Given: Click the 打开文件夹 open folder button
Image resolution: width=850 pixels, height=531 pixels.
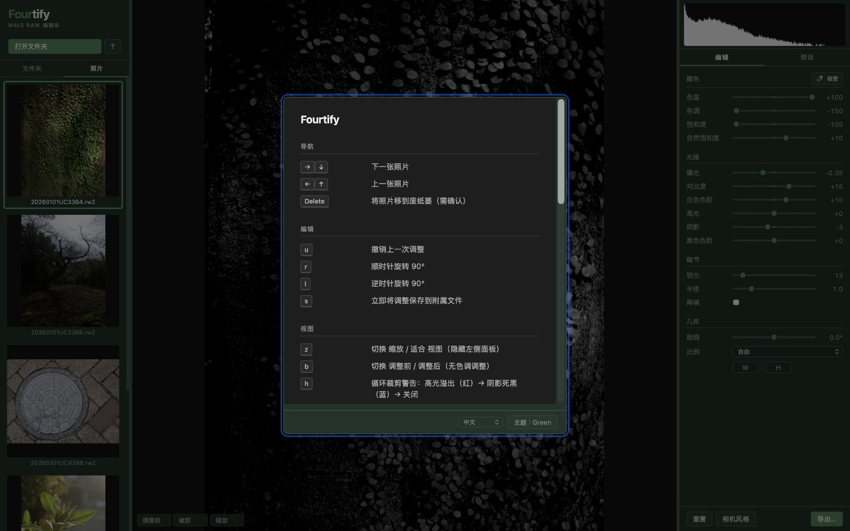Looking at the screenshot, I should 54,46.
